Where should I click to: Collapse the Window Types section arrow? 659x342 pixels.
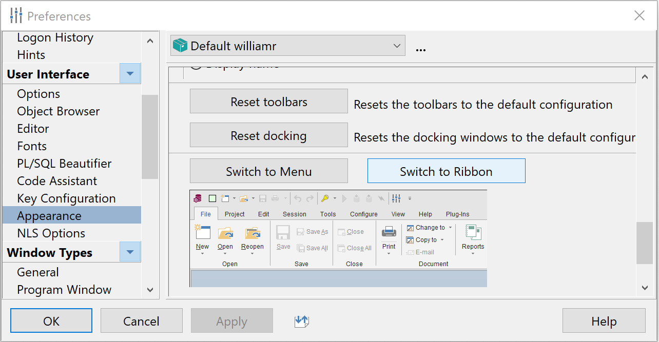tap(130, 252)
